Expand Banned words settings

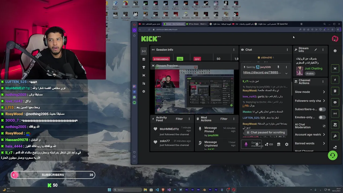(x=310, y=143)
